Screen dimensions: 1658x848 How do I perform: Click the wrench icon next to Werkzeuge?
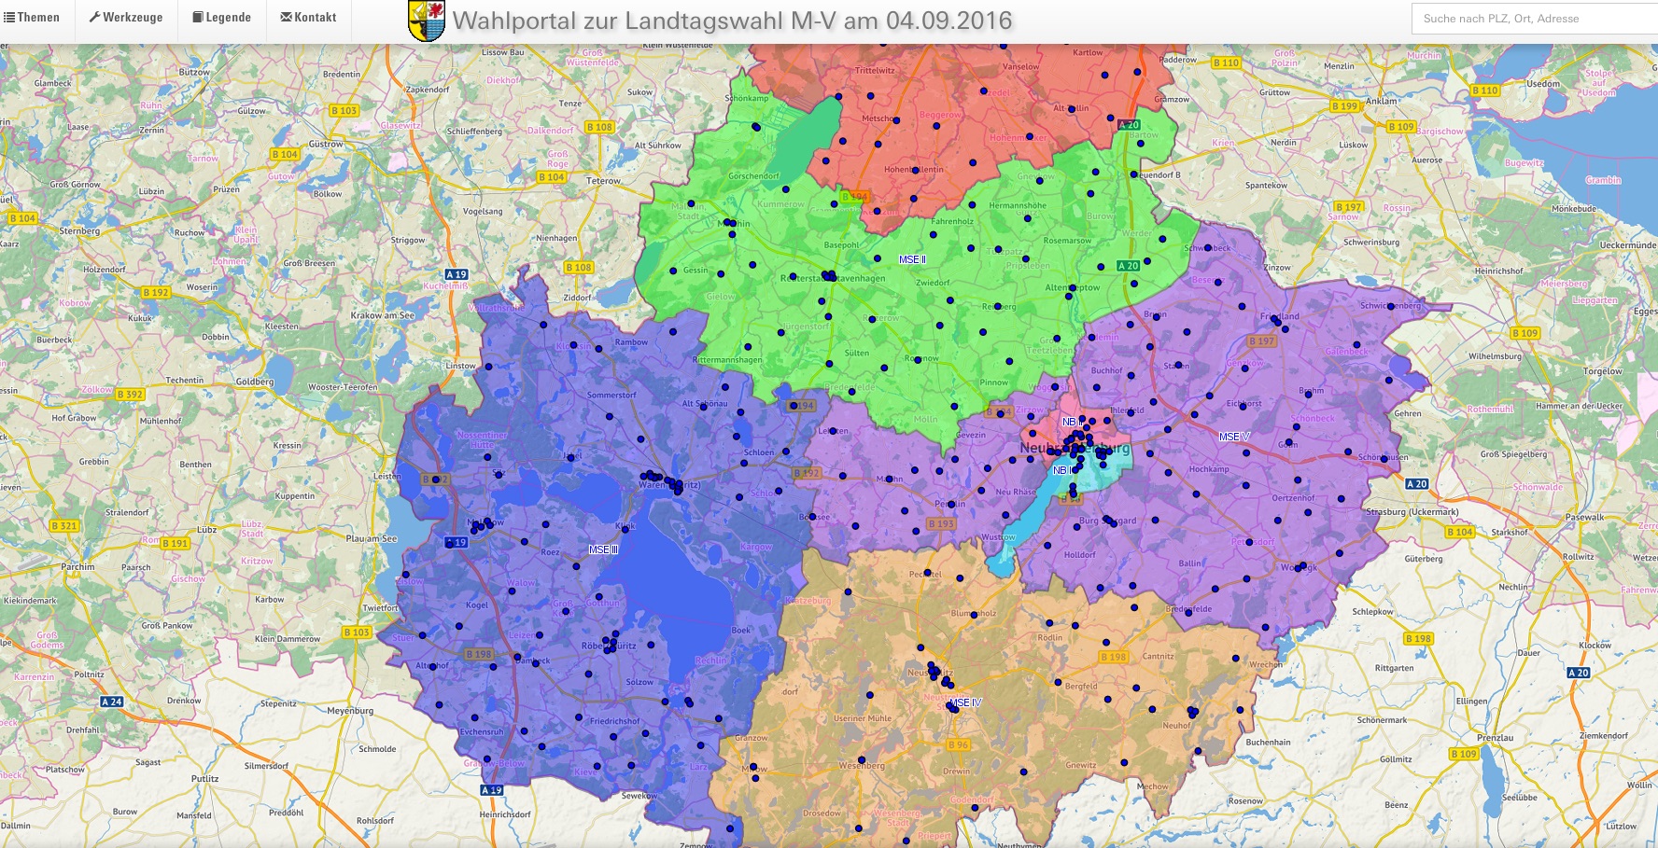point(94,16)
